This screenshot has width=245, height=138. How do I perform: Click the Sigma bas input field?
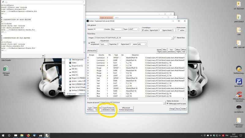click(119, 44)
